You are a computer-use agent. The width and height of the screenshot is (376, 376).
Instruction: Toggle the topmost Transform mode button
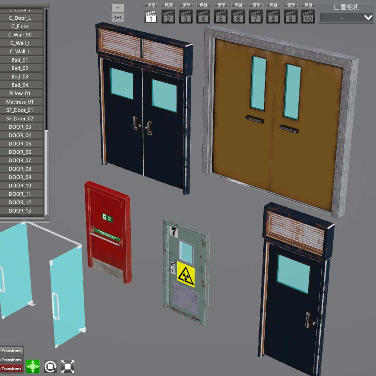point(11,350)
